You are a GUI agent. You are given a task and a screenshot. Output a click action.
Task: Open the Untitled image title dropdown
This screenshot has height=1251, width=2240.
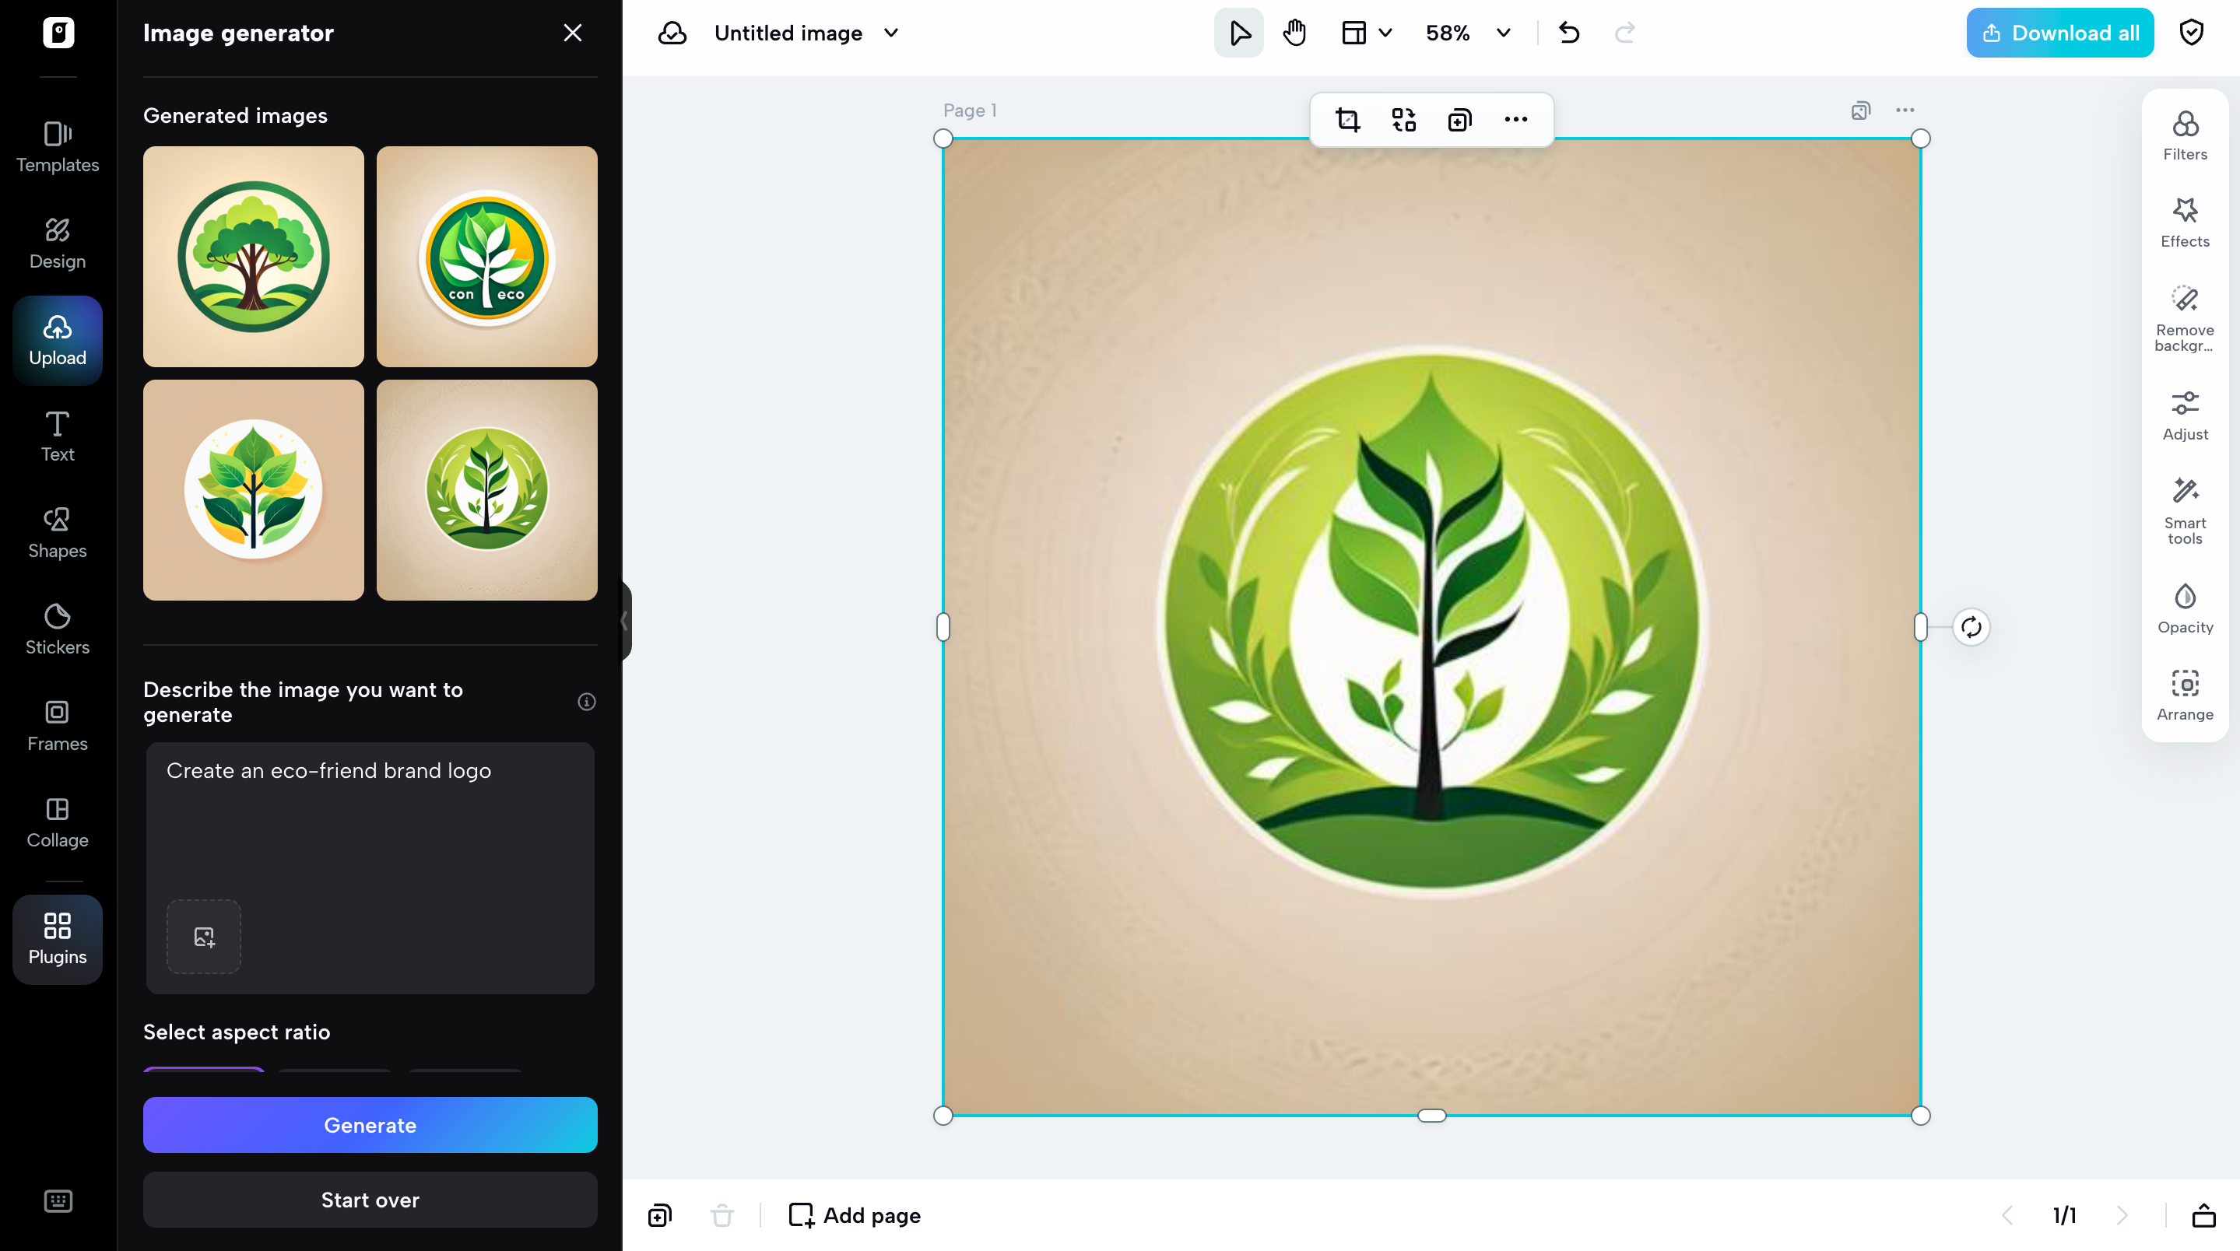point(890,32)
